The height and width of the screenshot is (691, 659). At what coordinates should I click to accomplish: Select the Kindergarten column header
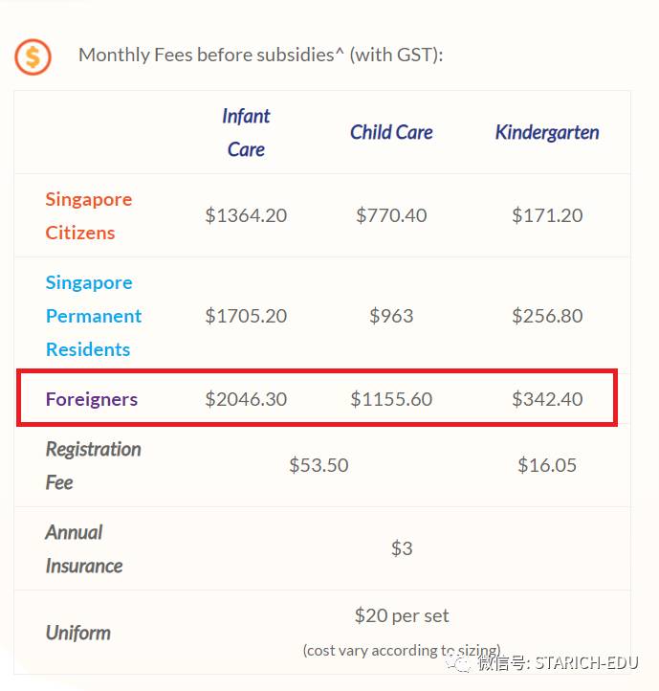tap(547, 132)
